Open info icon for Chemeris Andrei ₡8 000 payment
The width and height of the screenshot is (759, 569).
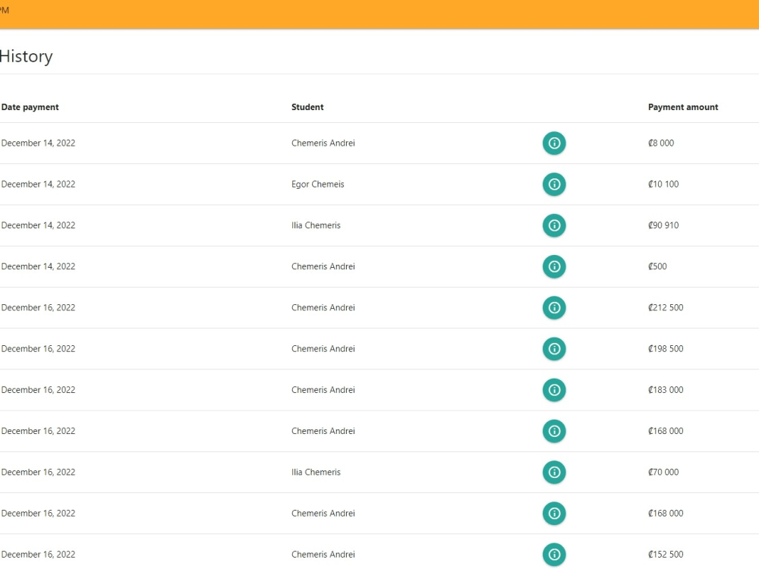click(554, 143)
